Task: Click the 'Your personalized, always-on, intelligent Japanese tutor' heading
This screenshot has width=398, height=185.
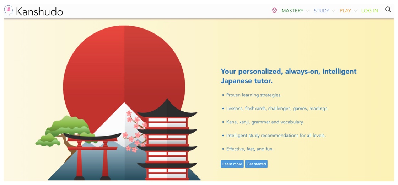Action: pos(289,76)
